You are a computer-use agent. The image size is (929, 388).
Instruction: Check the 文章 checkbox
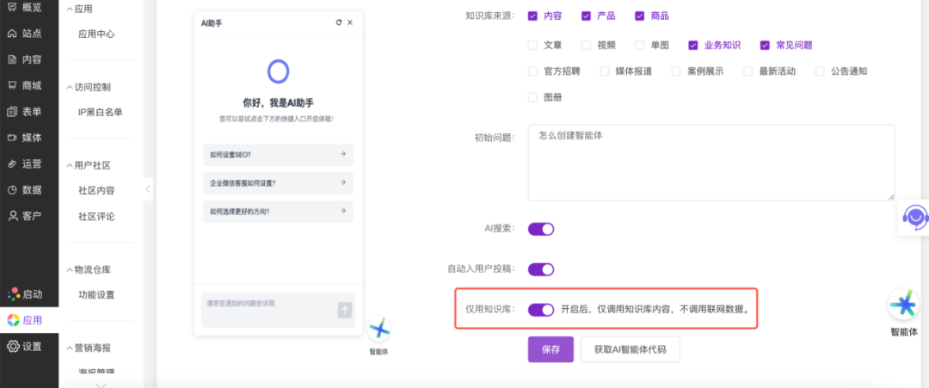[x=532, y=45]
